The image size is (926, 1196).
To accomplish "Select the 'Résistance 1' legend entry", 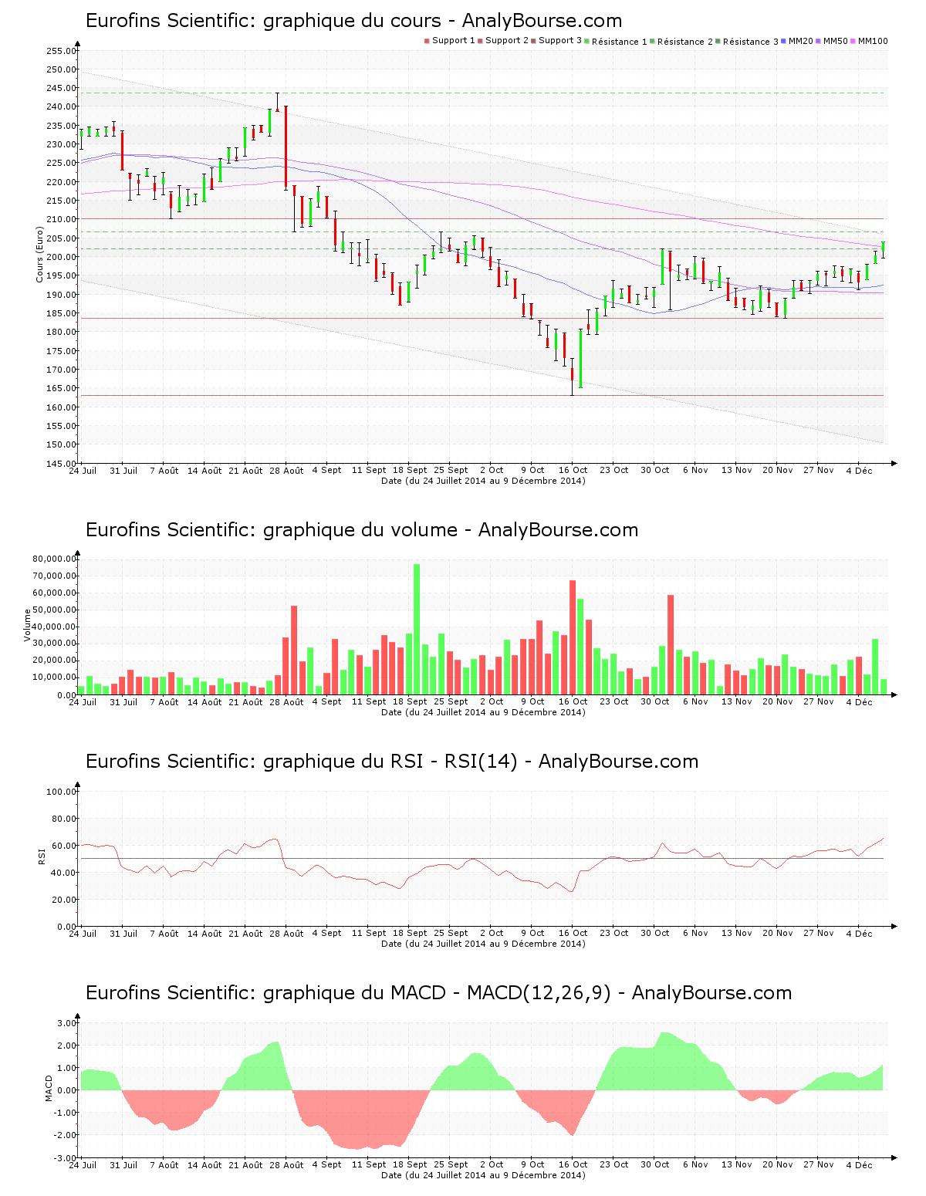I will tap(616, 41).
